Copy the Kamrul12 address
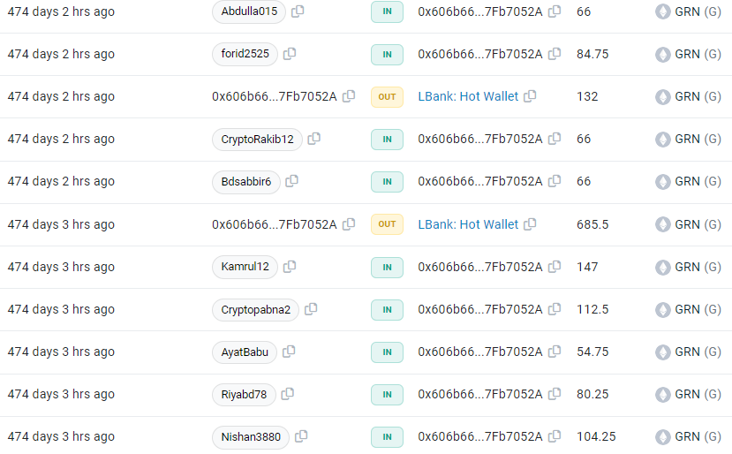Screen dimensions: 732x454 (x=290, y=266)
